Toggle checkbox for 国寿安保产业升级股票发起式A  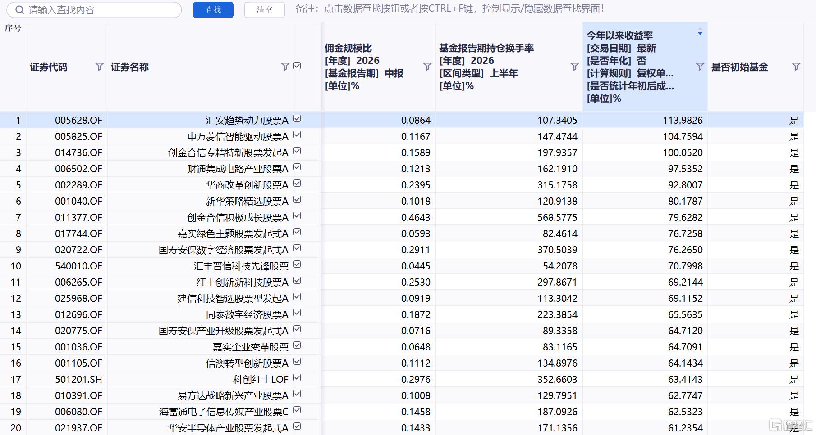coord(297,329)
